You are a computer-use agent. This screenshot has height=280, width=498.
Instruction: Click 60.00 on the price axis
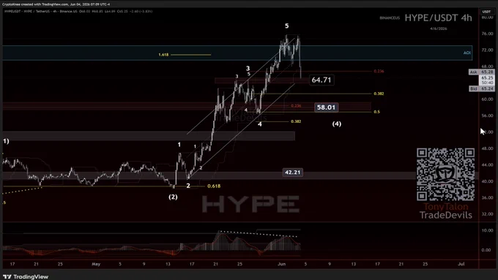(487, 99)
